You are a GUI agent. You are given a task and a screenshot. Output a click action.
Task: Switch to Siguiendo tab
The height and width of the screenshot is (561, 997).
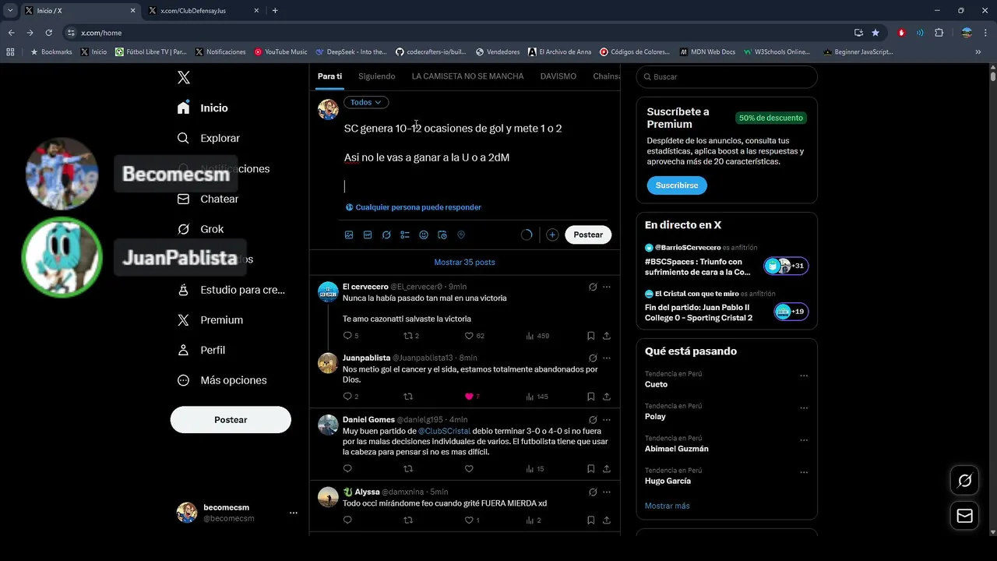(377, 76)
